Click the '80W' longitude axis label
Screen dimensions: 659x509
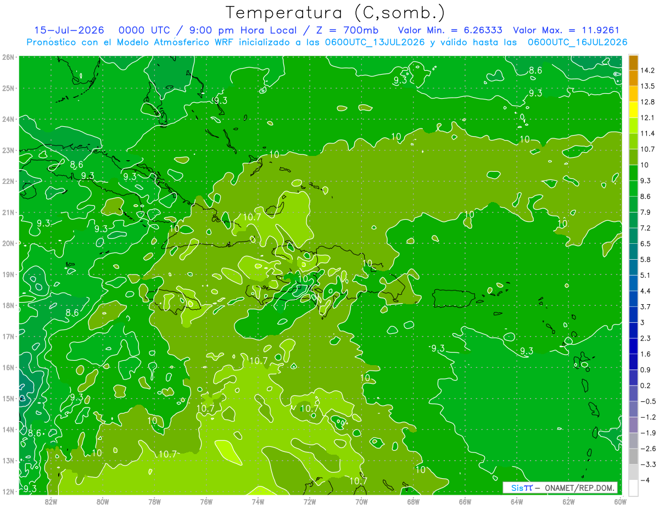[103, 501]
